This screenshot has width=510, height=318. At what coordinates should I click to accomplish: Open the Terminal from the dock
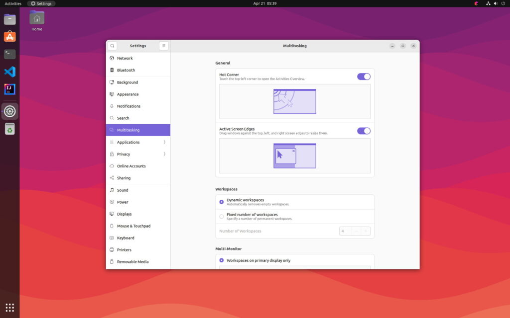pos(10,54)
